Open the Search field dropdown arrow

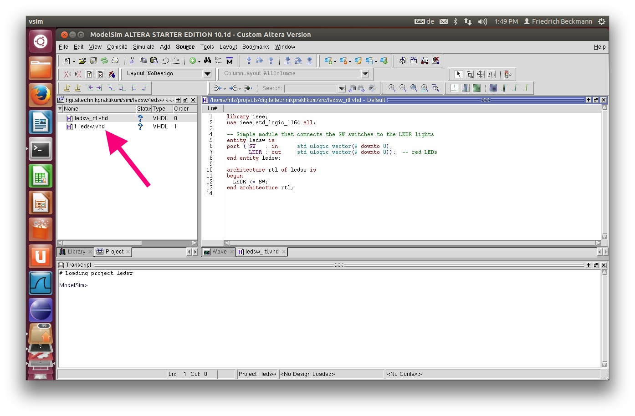pos(342,88)
